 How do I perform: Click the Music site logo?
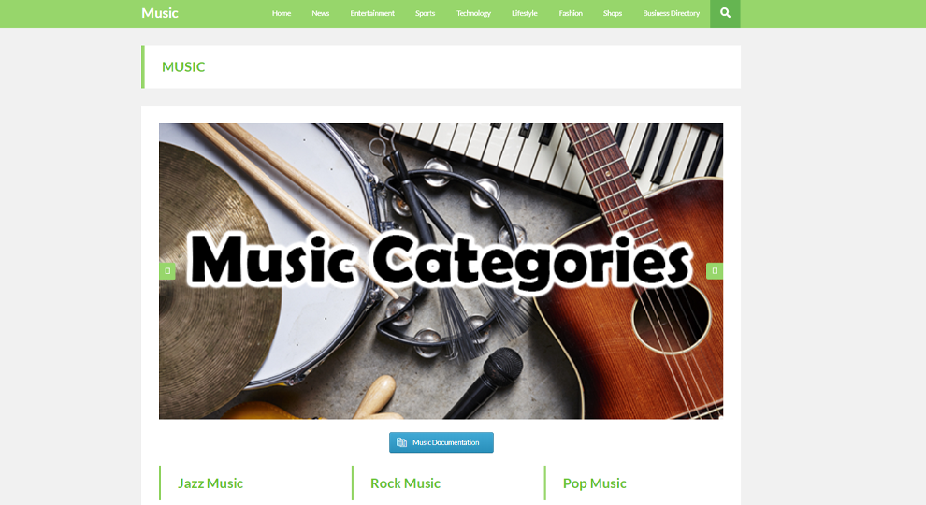159,13
